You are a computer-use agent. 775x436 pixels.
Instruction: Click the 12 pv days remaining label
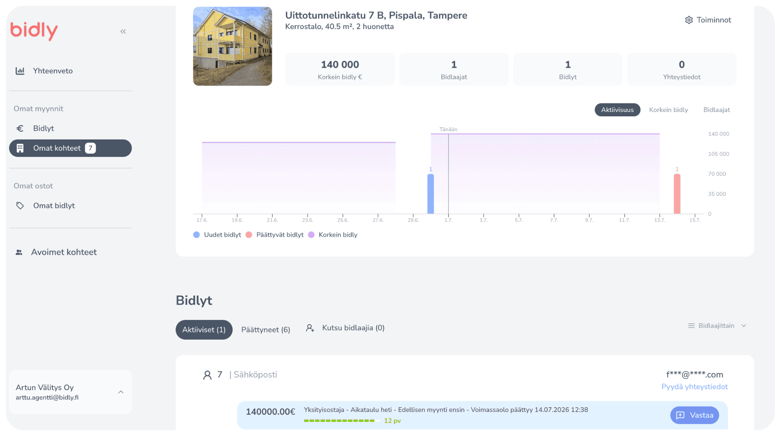click(x=392, y=421)
